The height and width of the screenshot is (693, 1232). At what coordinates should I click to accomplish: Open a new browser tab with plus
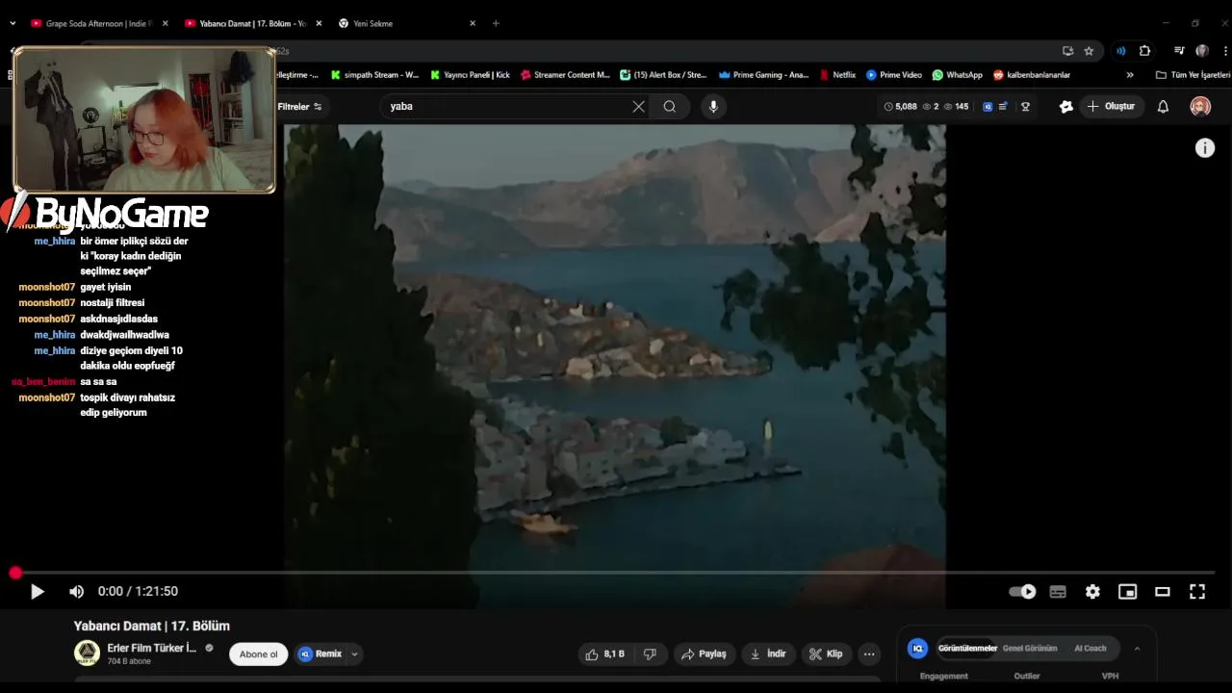496,23
